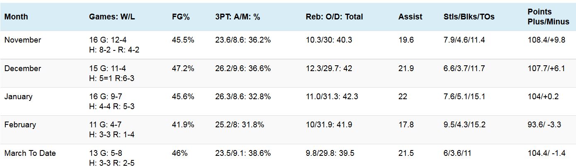
Task: Select the January month cell
Action: click(18, 97)
